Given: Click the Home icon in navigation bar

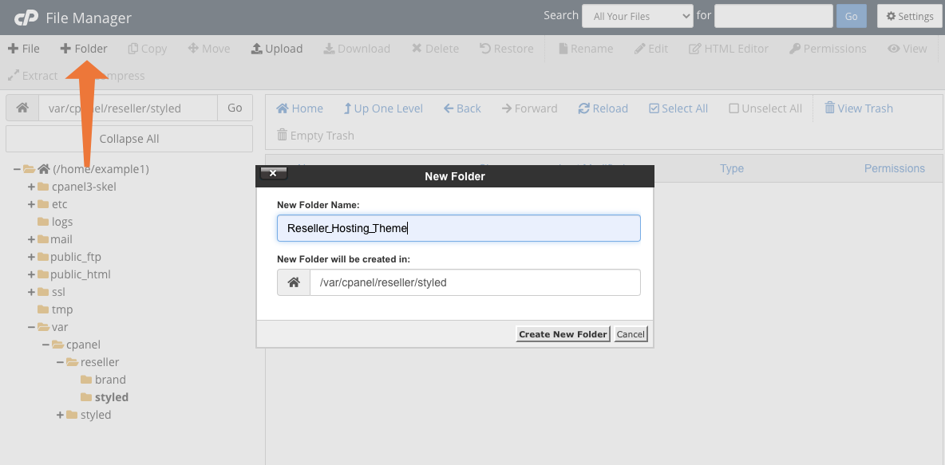Looking at the screenshot, I should (x=283, y=108).
